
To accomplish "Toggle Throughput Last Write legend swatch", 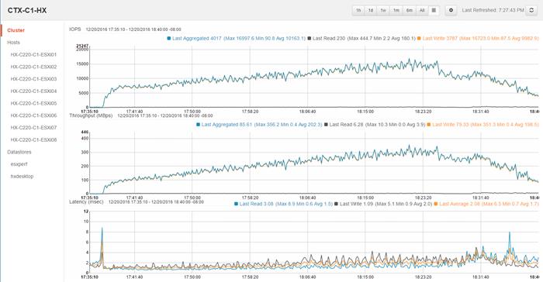I will click(x=429, y=124).
